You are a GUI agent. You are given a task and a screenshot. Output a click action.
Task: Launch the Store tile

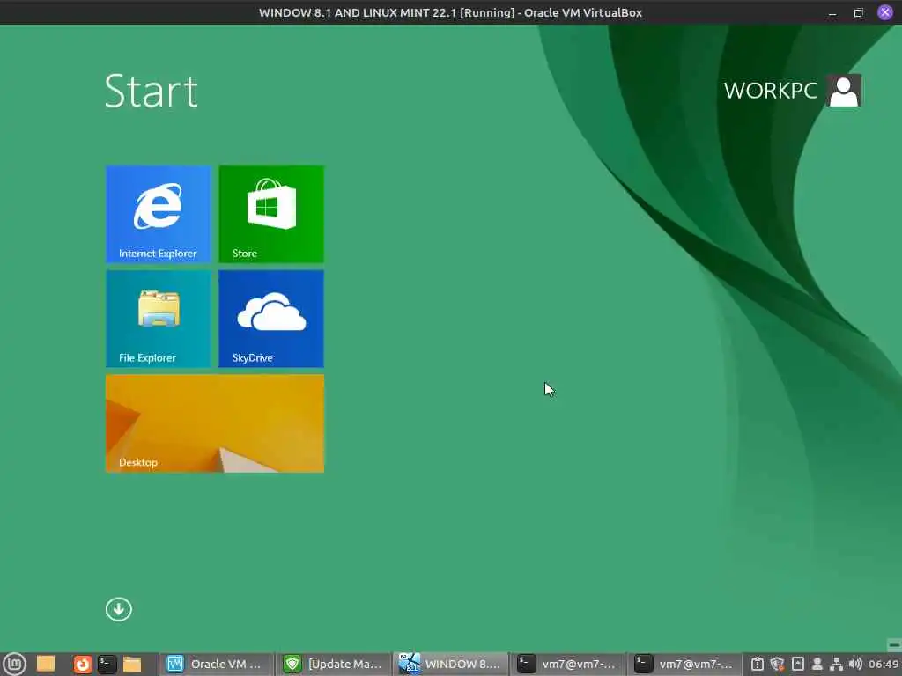tap(271, 214)
